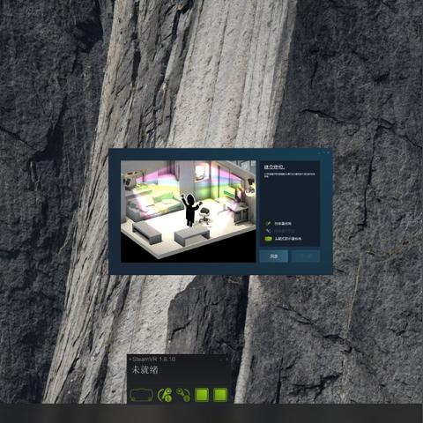Close the SteamVR status window
This screenshot has height=423, width=423.
[x=226, y=359]
